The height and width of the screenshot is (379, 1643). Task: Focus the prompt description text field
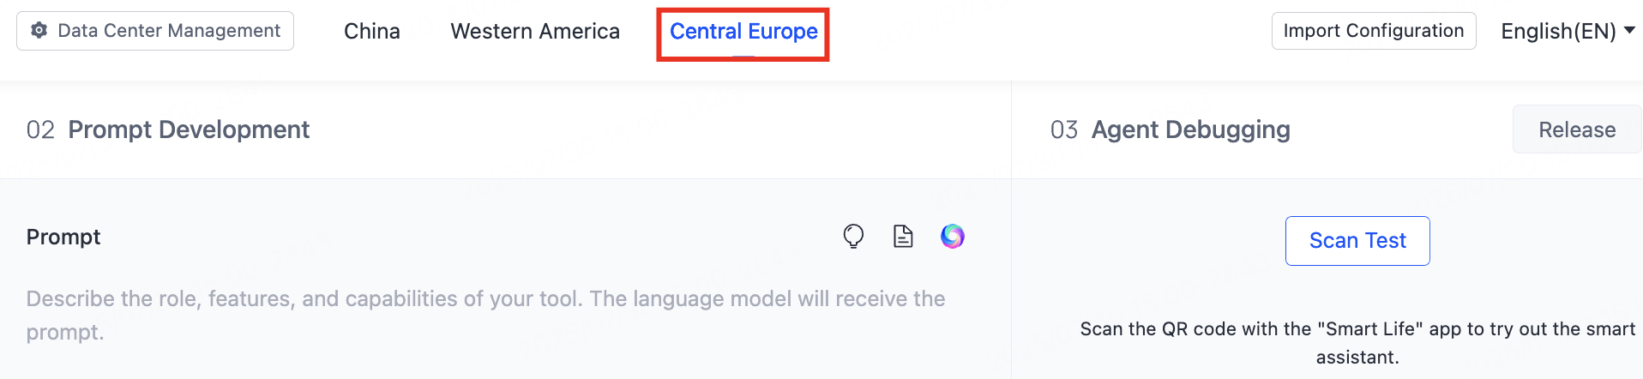(485, 315)
